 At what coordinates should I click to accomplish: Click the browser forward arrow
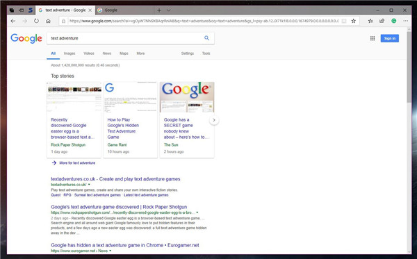coord(25,21)
